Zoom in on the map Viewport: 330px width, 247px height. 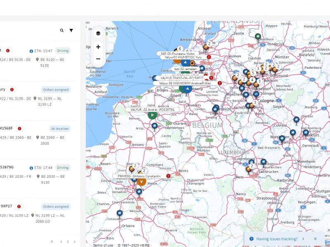[x=98, y=47]
